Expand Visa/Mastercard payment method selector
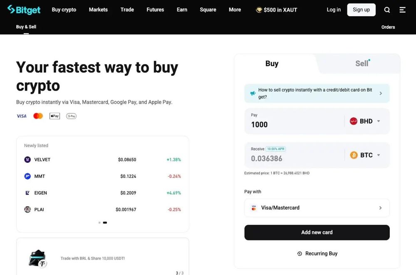Viewport: 416px width, 275px height. coord(317,208)
